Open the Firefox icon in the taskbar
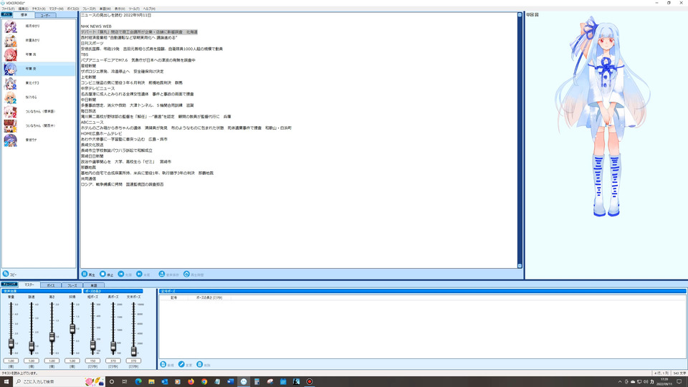This screenshot has height=387, width=688. click(x=191, y=382)
